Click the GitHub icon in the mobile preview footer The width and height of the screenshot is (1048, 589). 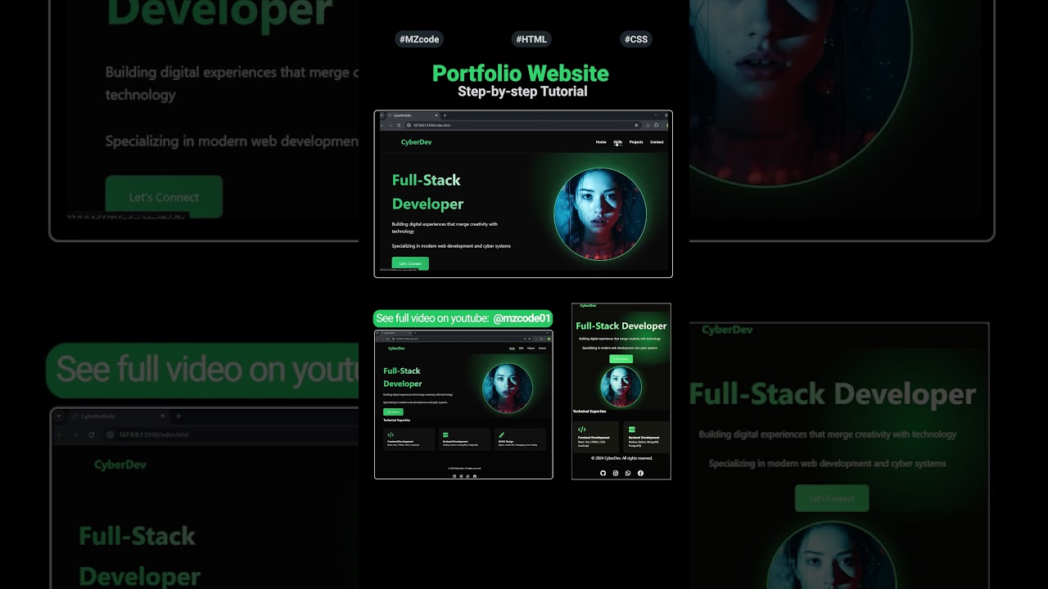[603, 473]
